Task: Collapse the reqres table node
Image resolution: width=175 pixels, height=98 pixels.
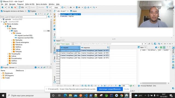Action: [x=10, y=31]
